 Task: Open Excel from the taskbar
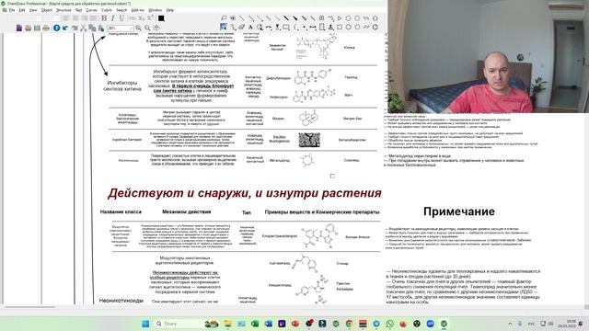[x=255, y=324]
